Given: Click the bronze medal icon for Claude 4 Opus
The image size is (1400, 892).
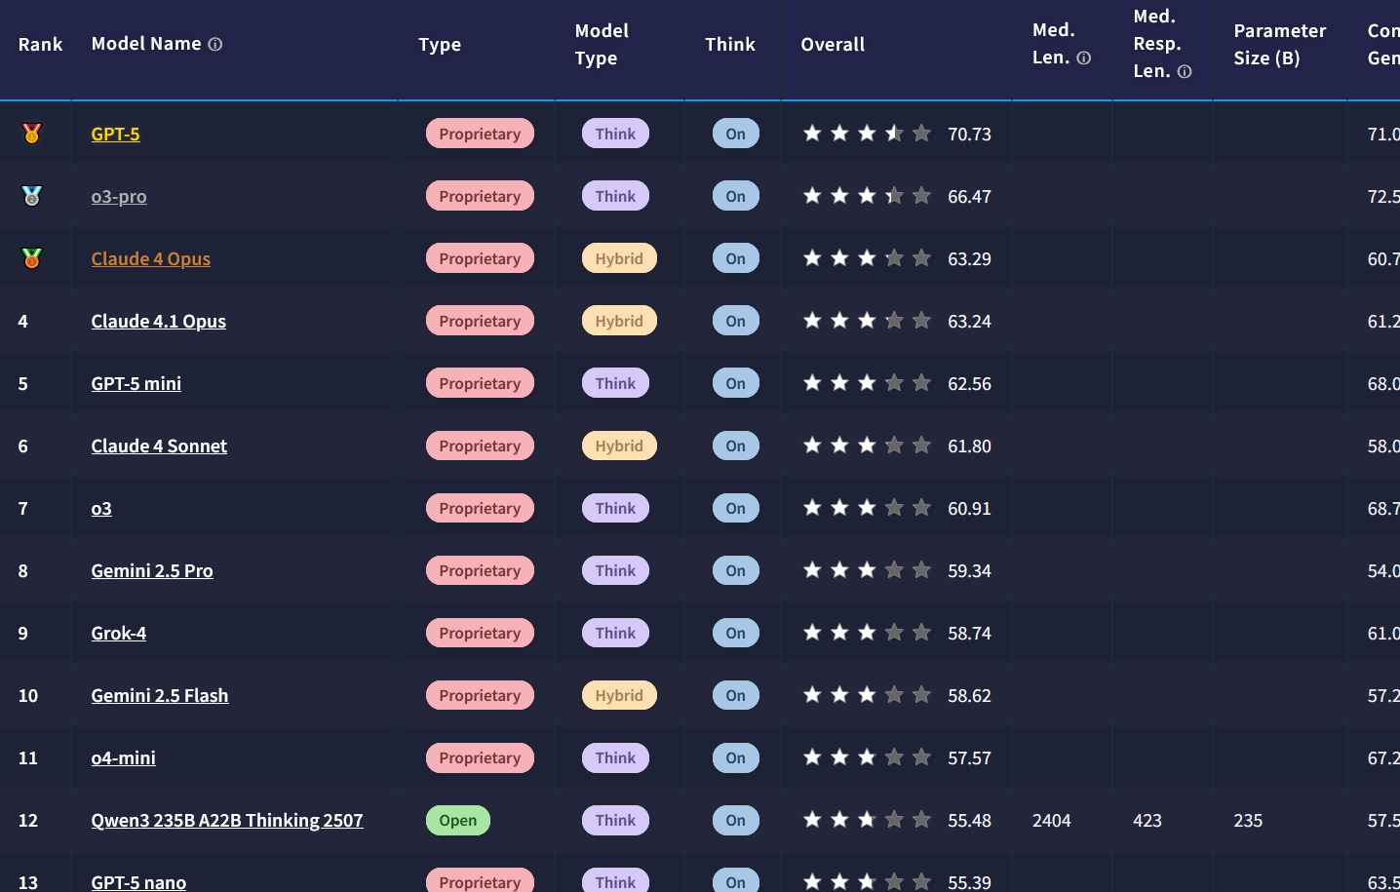Looking at the screenshot, I should tap(32, 258).
